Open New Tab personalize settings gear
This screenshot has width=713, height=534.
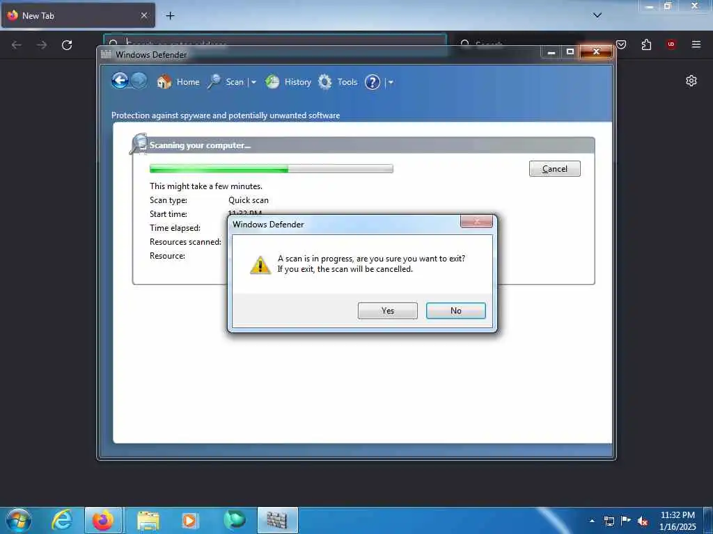(x=691, y=81)
